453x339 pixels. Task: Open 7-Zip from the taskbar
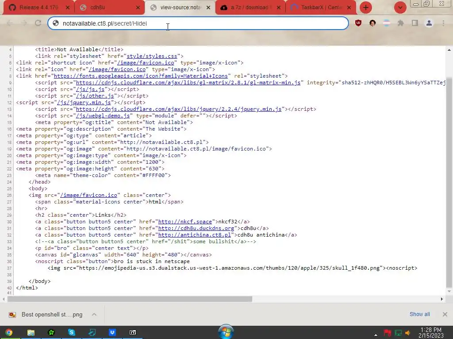[x=133, y=332]
